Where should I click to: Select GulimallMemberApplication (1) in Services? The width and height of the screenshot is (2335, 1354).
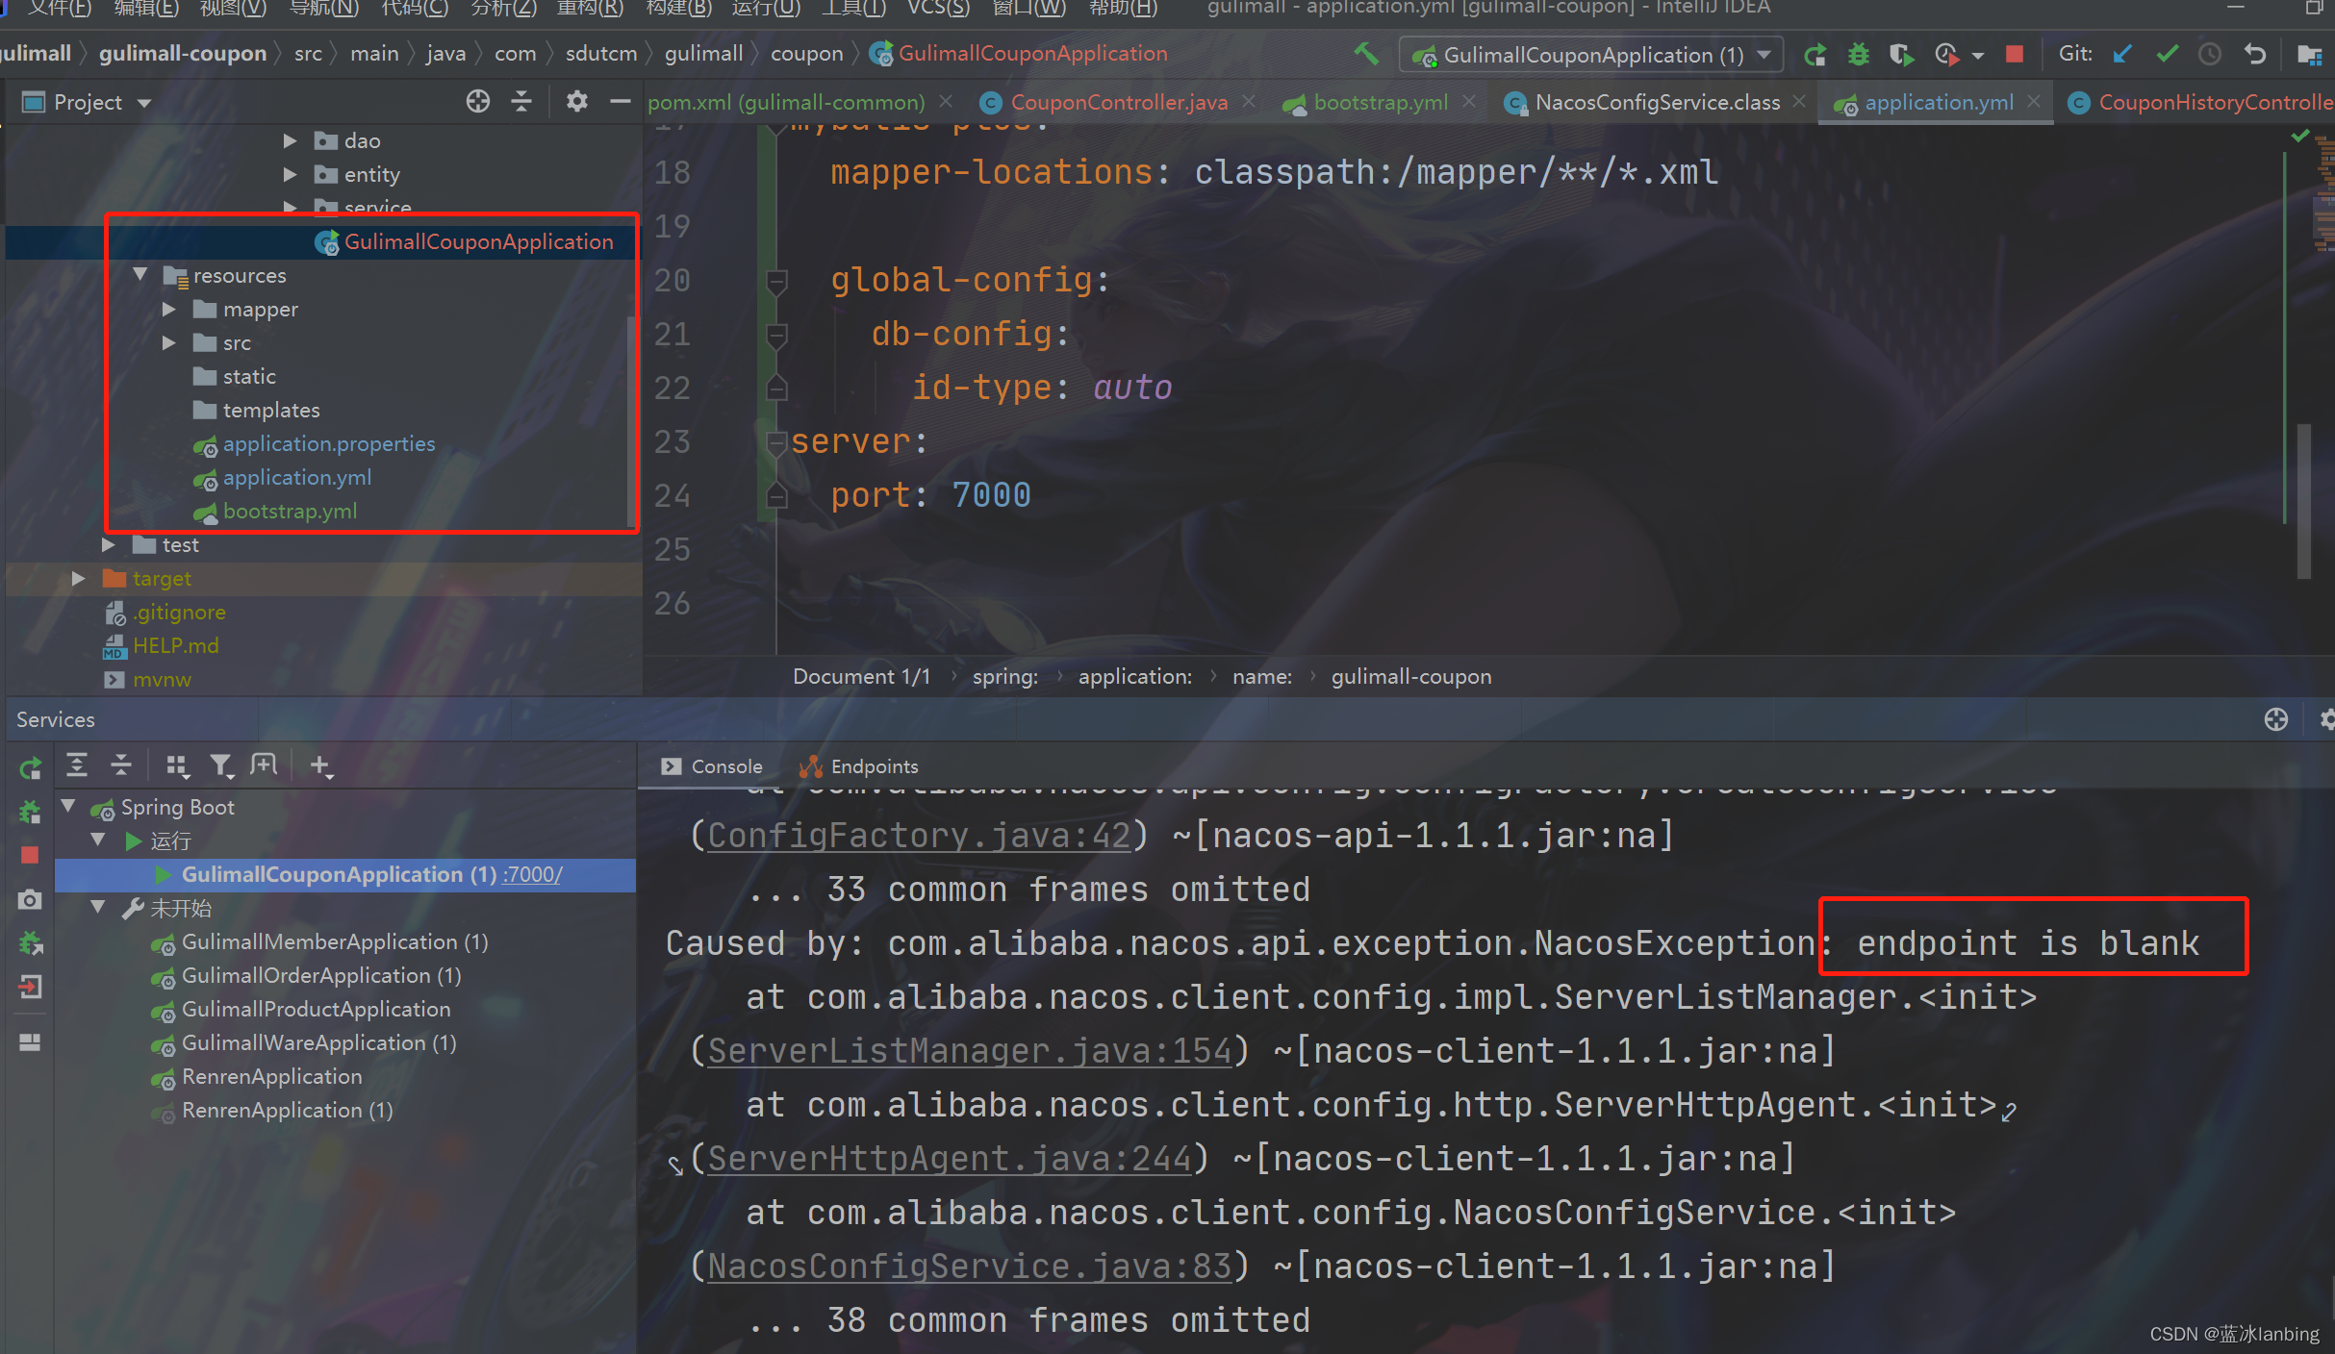click(335, 941)
